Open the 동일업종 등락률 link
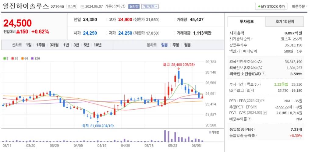Image resolution: width=312 pixels, height=152 pixels. 243,136
